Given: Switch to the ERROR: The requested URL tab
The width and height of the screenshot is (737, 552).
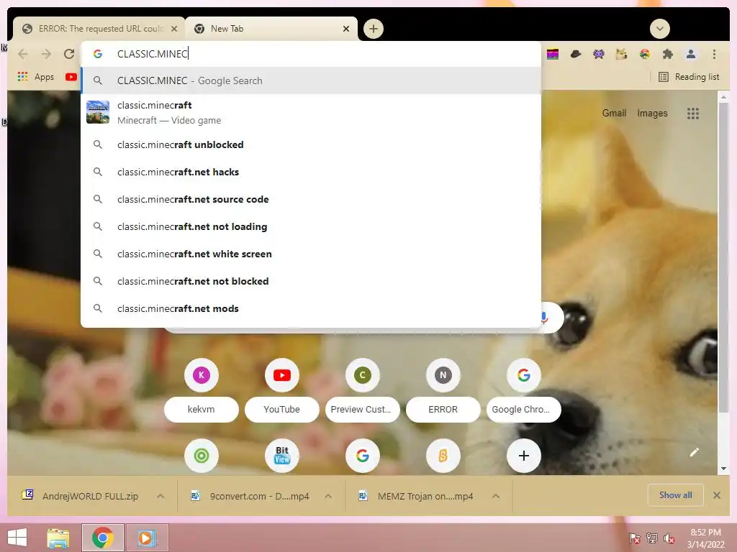Looking at the screenshot, I should pos(99,29).
